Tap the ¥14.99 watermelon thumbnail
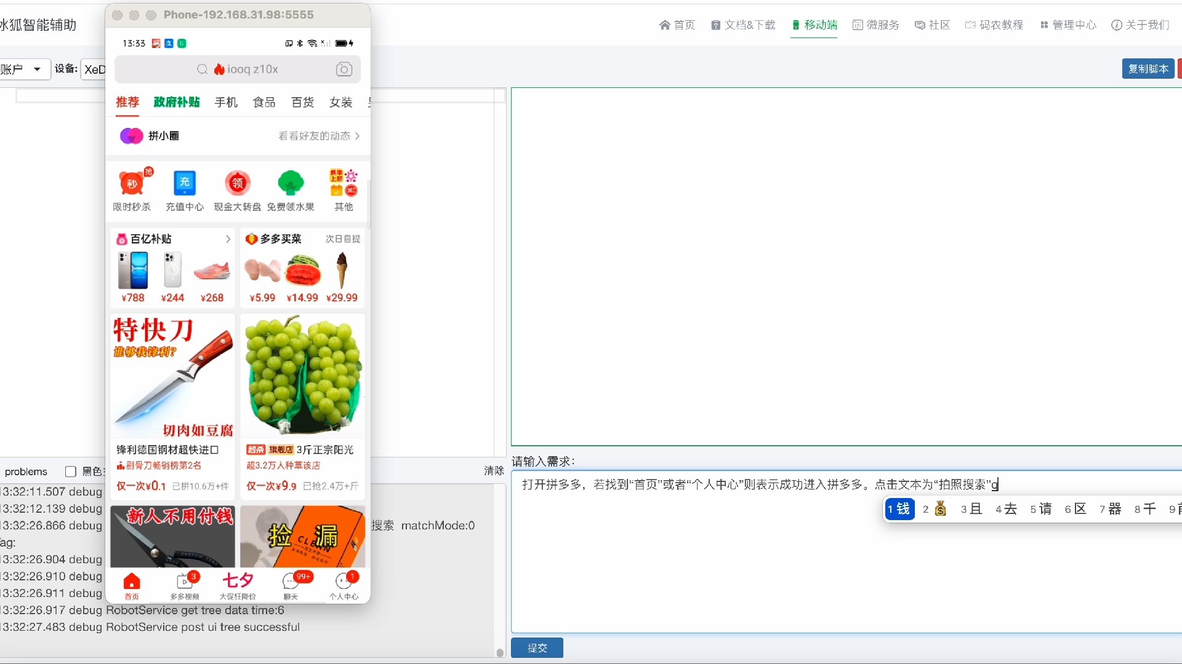 point(302,271)
